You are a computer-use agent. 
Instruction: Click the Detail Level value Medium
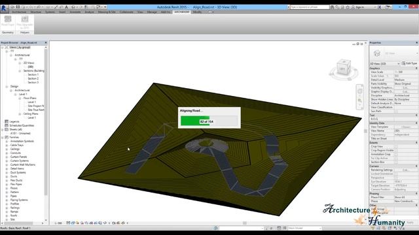(x=405, y=80)
